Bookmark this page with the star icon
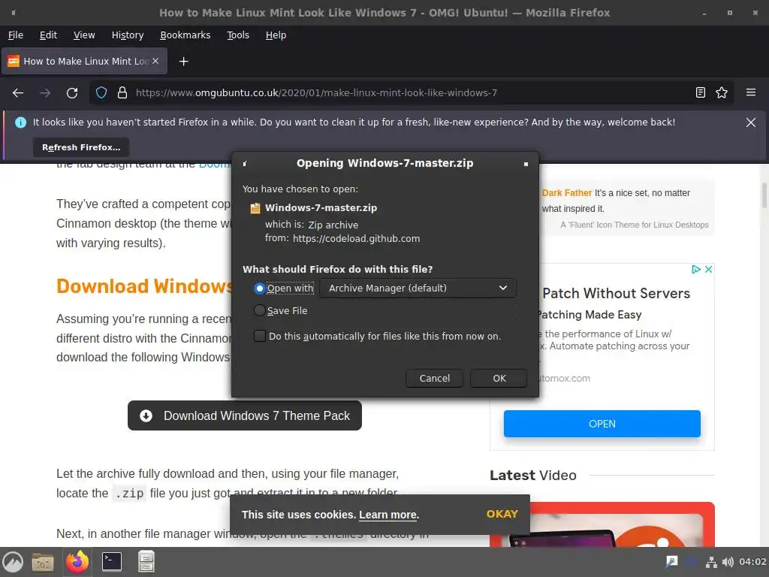This screenshot has width=769, height=577. (722, 92)
